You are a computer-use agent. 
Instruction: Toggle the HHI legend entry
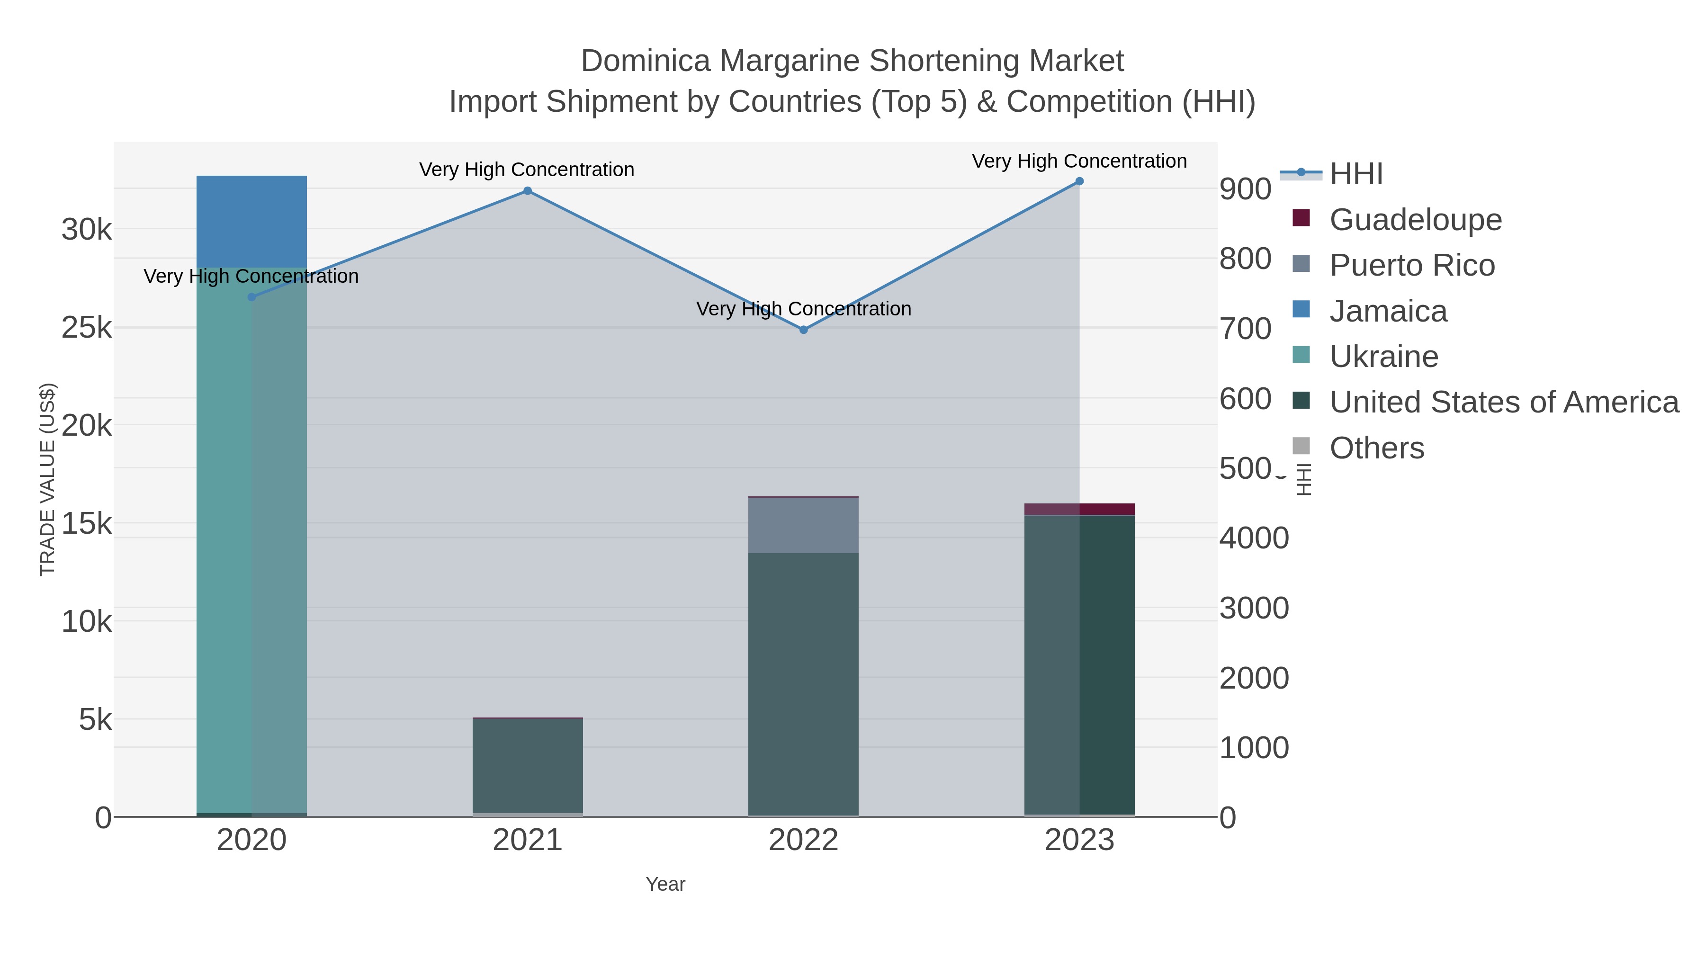coord(1332,173)
